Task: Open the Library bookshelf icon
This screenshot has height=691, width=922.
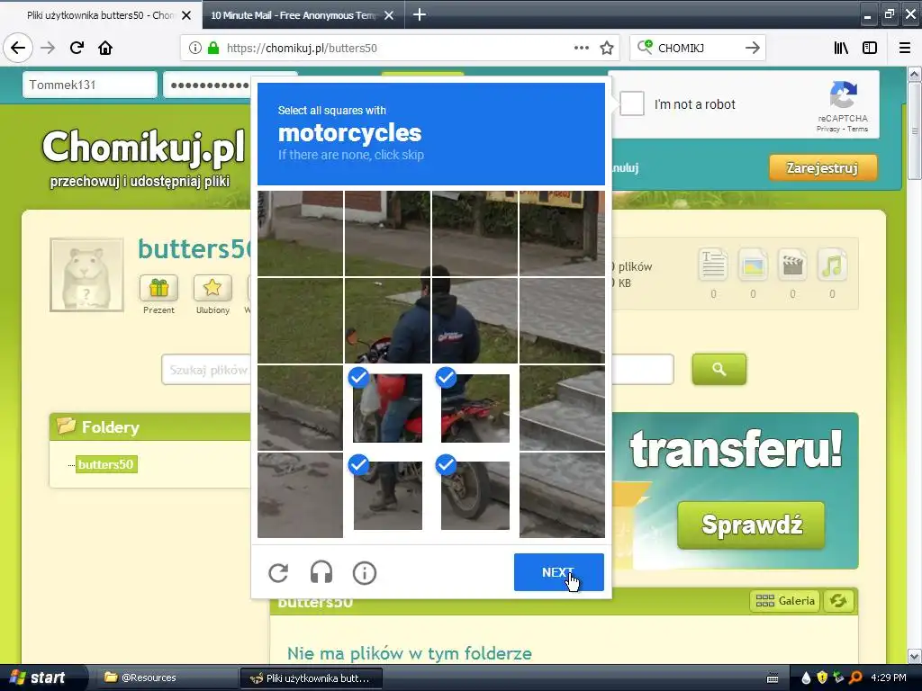Action: (x=841, y=48)
